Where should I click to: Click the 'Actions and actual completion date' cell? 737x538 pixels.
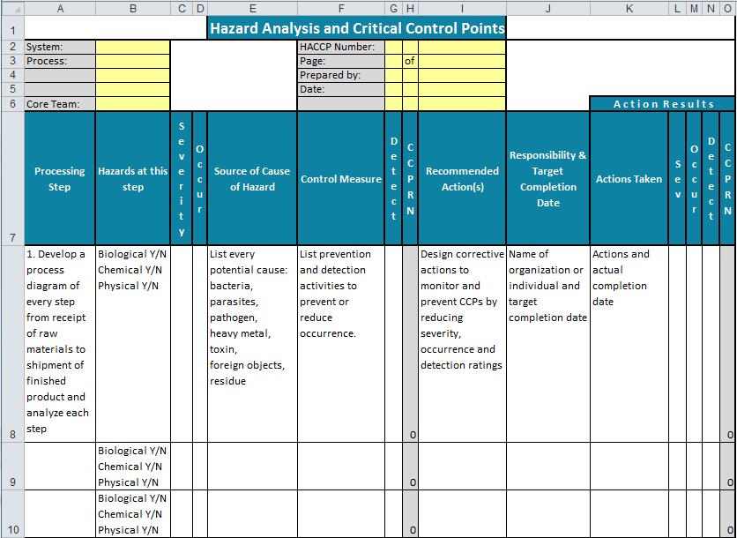click(629, 344)
